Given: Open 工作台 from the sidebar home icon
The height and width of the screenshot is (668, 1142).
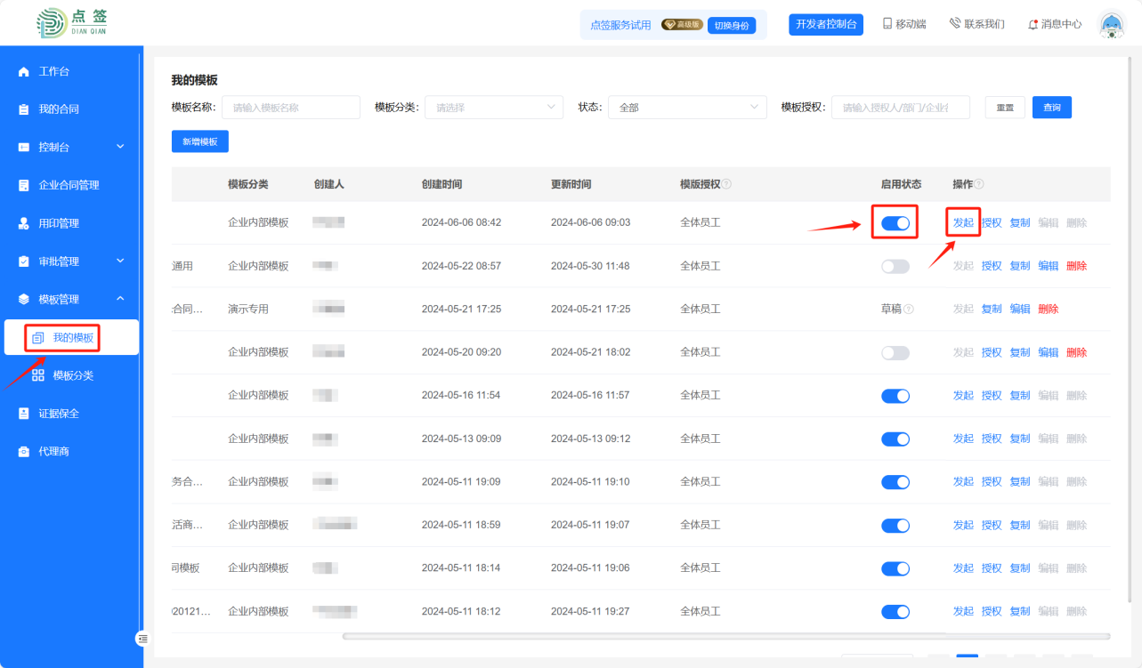Looking at the screenshot, I should click(24, 71).
